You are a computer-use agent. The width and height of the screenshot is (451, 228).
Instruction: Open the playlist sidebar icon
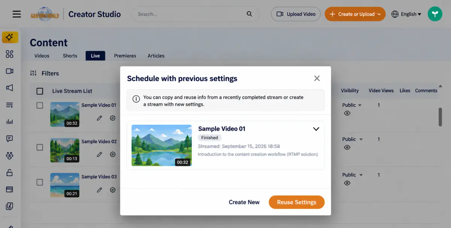(10, 105)
